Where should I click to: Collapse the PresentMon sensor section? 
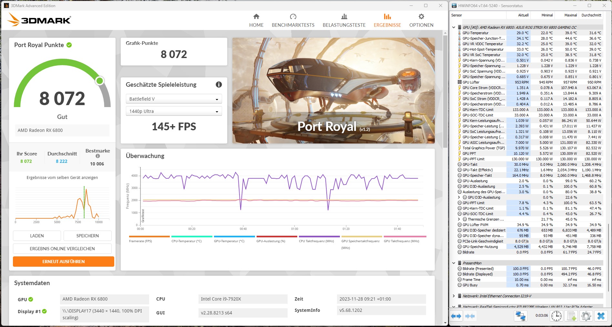454,263
